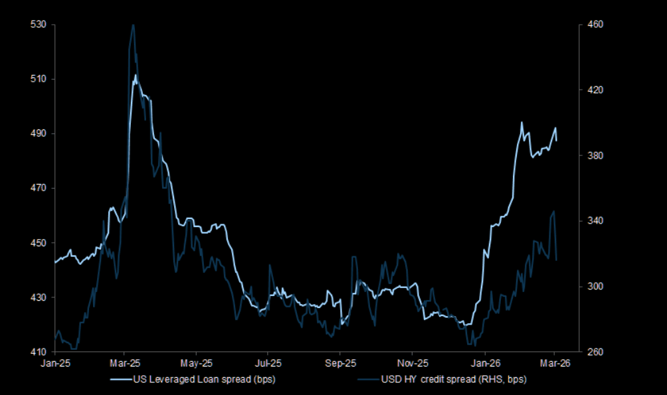Select the Mar-26 x-axis label
Viewport: 667px width, 395px height.
(x=555, y=363)
